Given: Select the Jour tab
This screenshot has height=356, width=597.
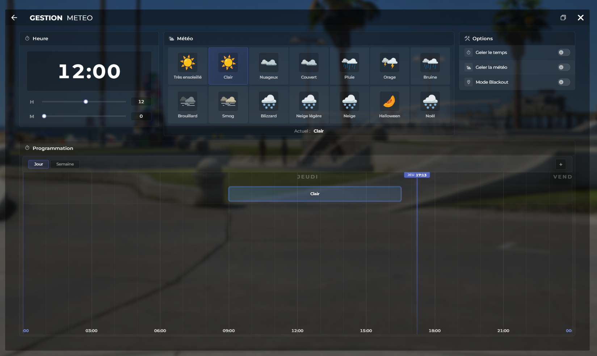Looking at the screenshot, I should pos(38,164).
